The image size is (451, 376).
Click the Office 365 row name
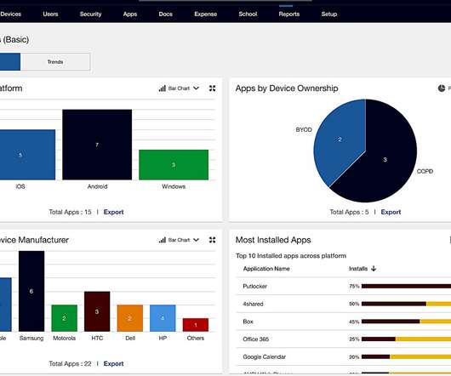[255, 339]
